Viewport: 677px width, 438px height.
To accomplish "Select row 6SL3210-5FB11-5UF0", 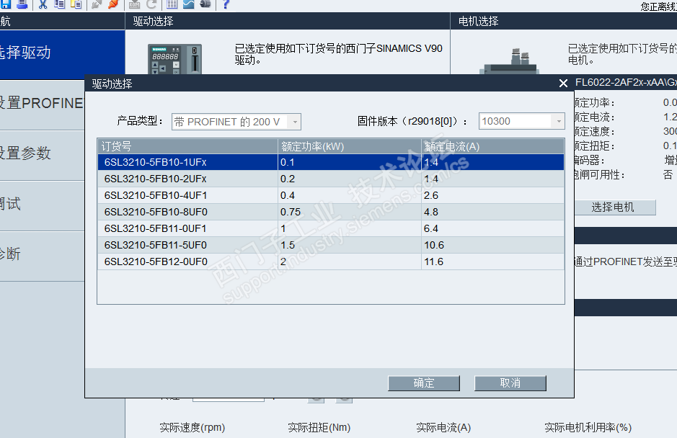I will 331,245.
